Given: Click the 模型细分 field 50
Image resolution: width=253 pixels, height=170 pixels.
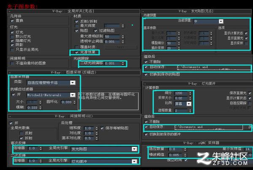Looking at the screenshot, I should click(x=172, y=43).
